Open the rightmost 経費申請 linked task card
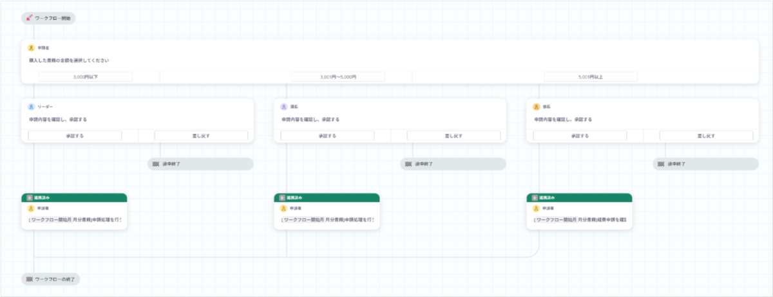 point(579,212)
